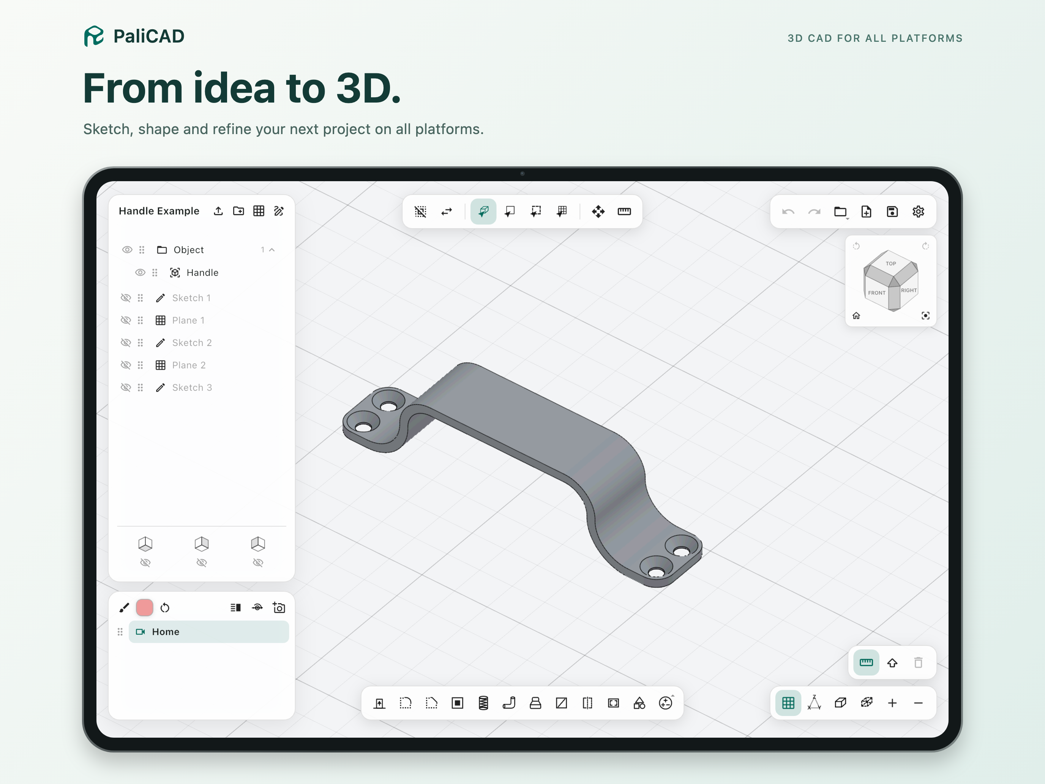
Task: Open settings with the gear icon
Action: (x=918, y=212)
